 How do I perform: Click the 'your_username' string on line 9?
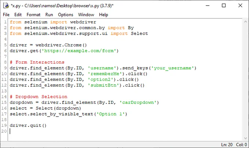tap(172, 68)
